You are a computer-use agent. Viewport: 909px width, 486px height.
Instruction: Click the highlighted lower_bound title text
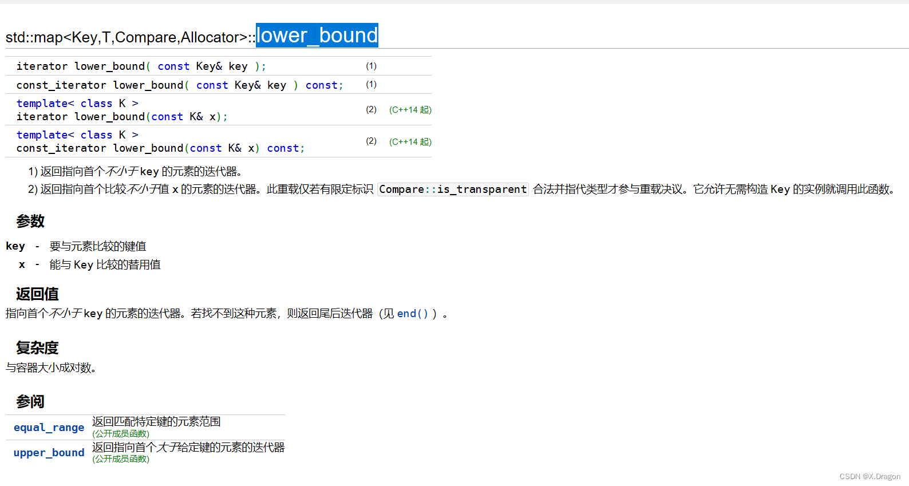click(x=317, y=35)
